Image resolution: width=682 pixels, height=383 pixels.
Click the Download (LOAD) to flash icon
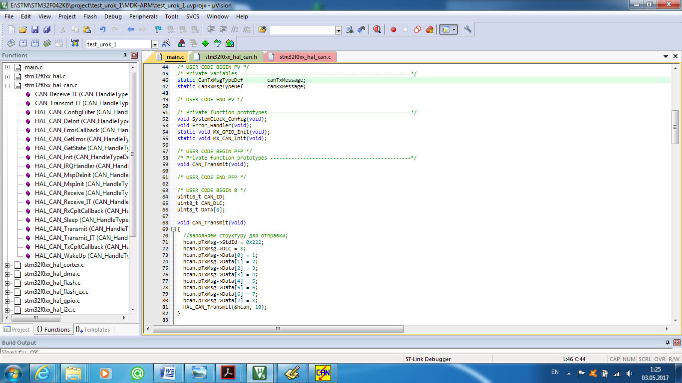(75, 43)
